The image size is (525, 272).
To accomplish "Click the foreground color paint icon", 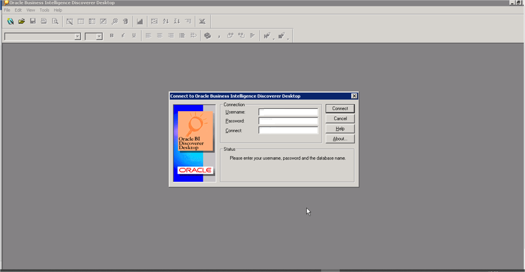I will (267, 36).
